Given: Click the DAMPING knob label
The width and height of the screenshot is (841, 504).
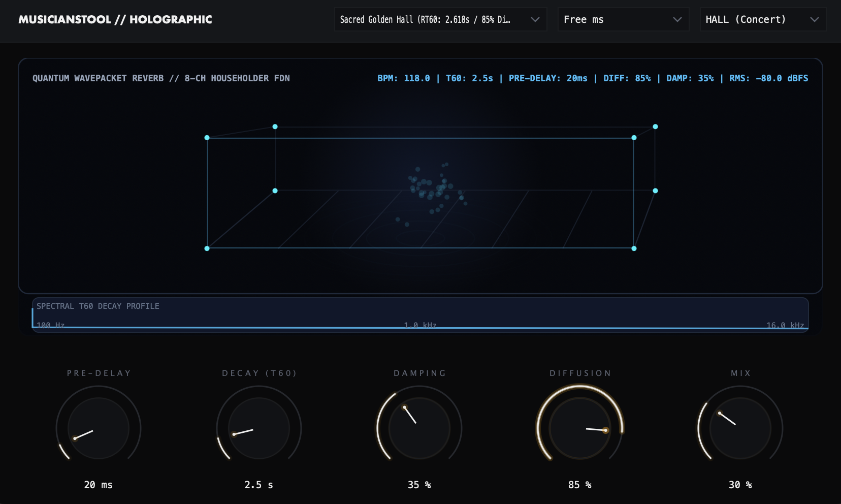Looking at the screenshot, I should point(420,373).
